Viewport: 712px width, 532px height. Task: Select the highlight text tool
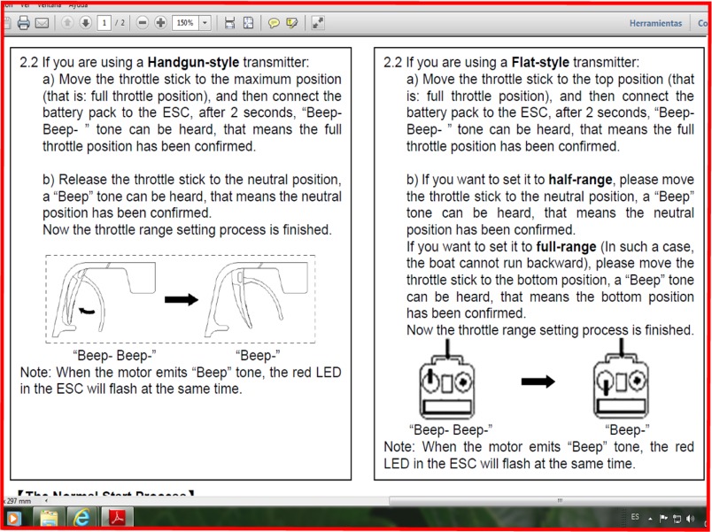(291, 23)
